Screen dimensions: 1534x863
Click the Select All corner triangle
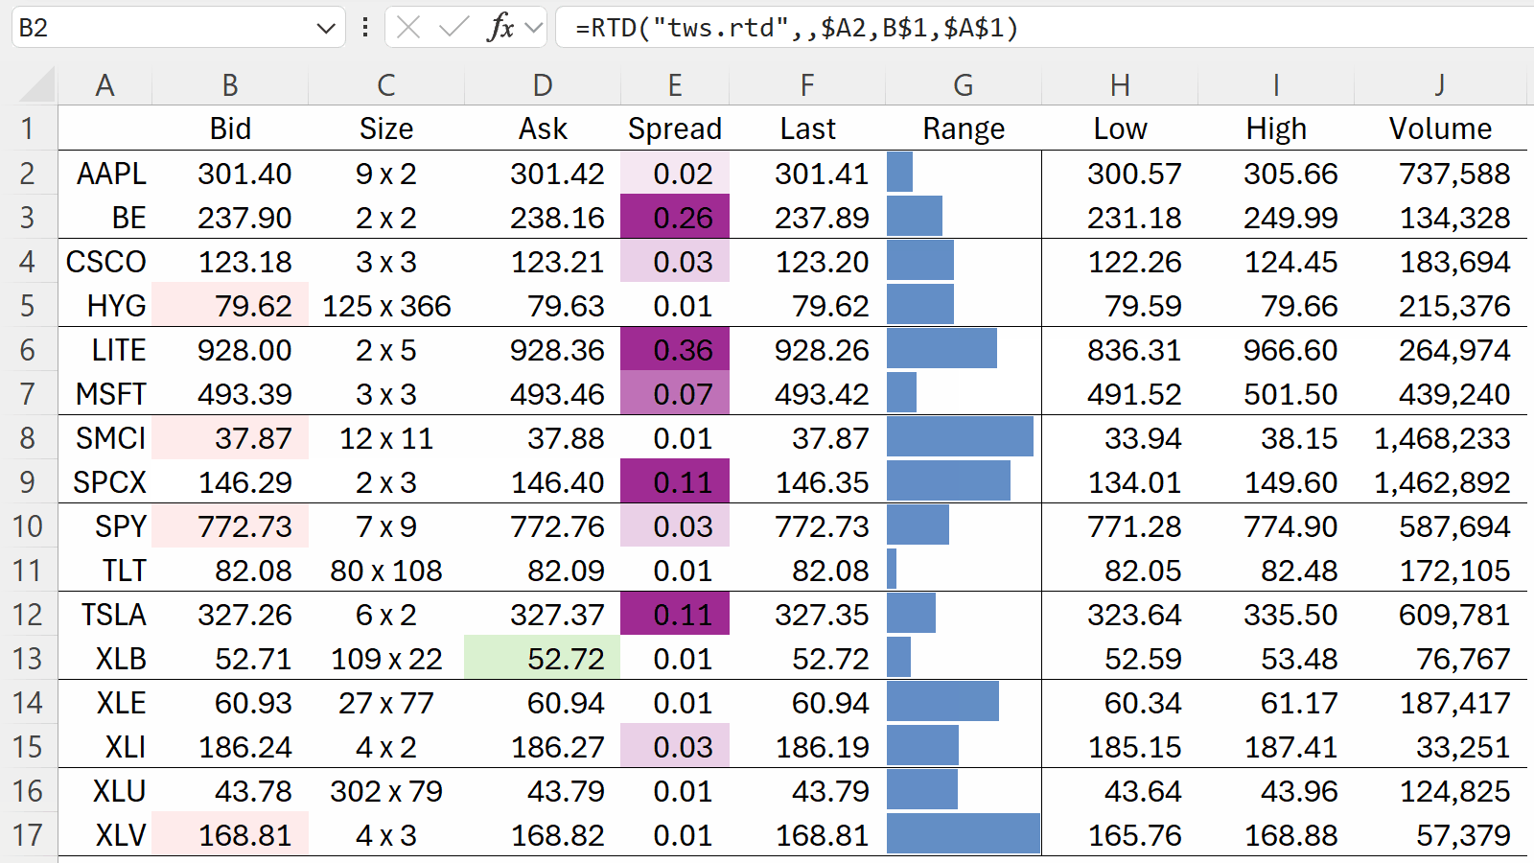(37, 85)
